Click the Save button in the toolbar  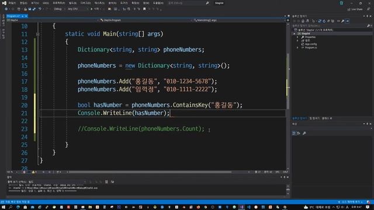point(30,9)
